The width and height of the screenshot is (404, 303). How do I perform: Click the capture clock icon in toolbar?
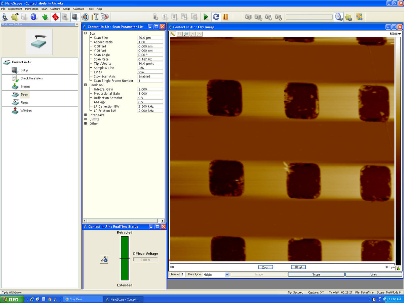tap(339, 17)
